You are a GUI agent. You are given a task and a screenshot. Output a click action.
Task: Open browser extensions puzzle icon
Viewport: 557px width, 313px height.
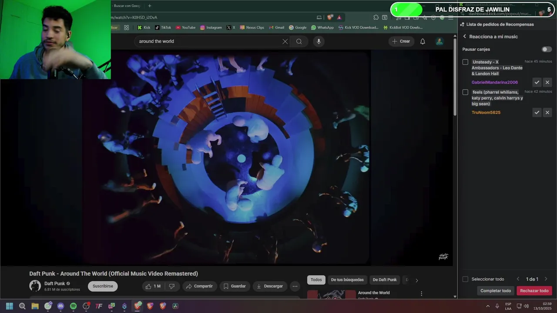coord(376,17)
